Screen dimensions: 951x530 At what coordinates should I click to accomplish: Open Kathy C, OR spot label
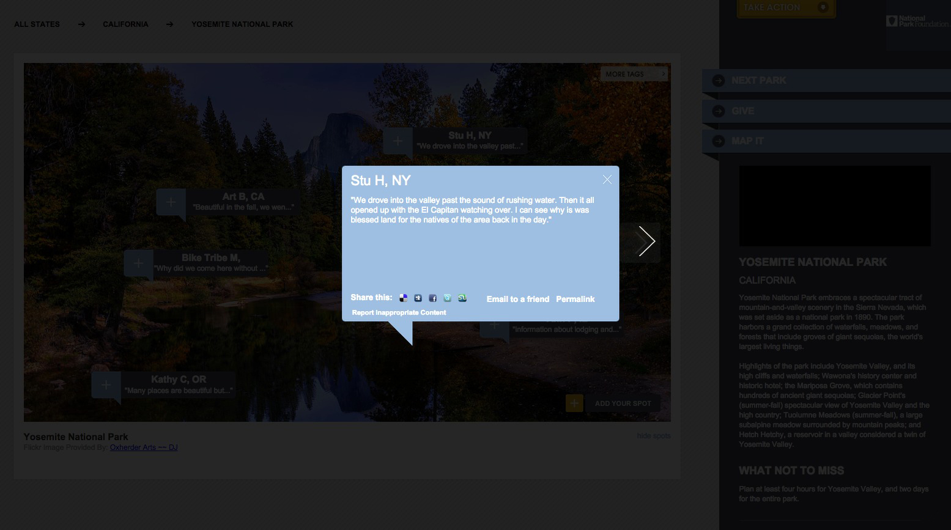click(179, 385)
